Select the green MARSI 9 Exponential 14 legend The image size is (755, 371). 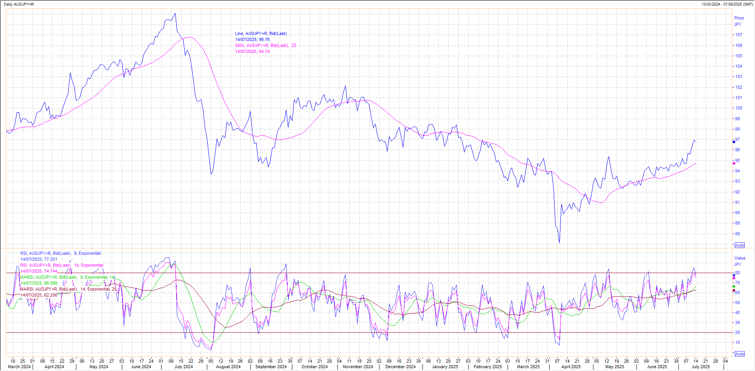(67, 277)
